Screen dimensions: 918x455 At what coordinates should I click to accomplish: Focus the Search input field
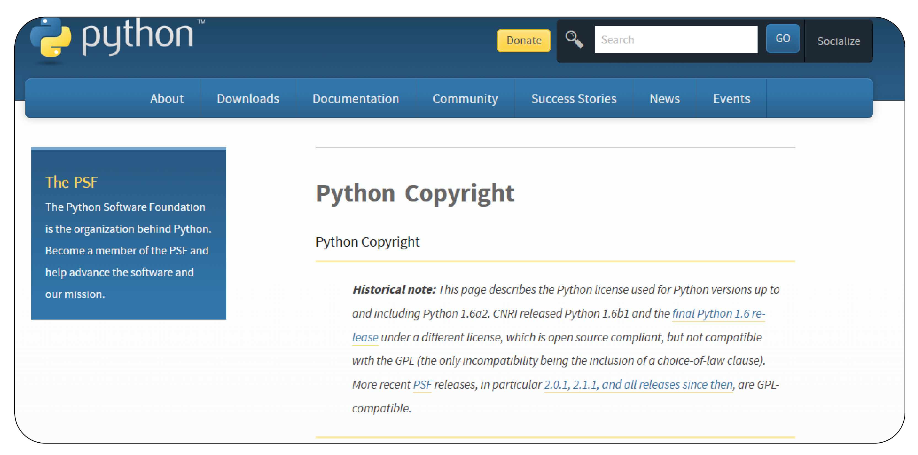click(x=676, y=39)
